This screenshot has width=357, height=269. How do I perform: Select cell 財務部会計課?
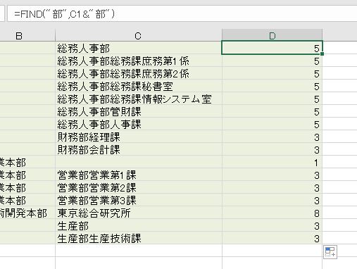pyautogui.click(x=139, y=149)
